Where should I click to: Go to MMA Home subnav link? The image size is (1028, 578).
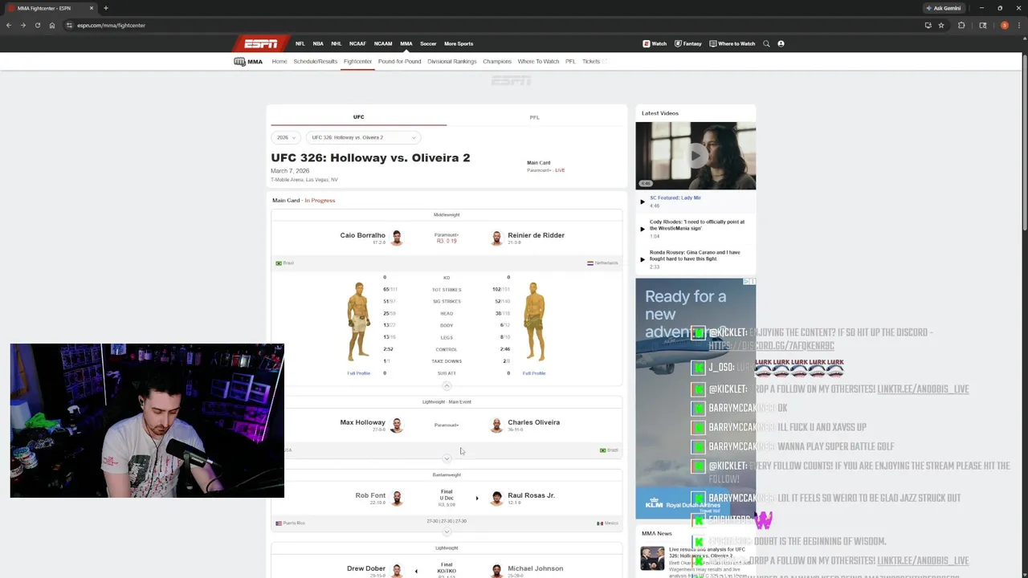[x=279, y=61]
